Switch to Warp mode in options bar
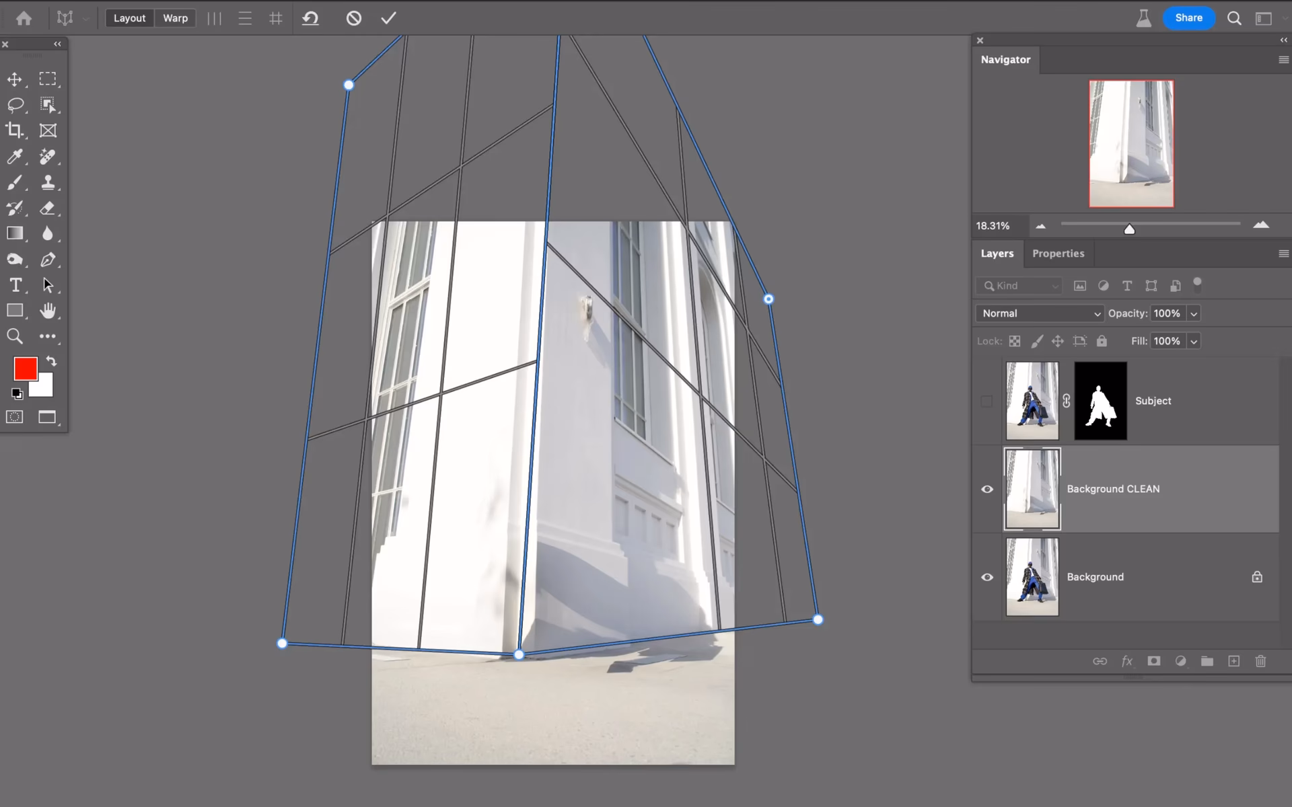The image size is (1292, 807). coord(174,18)
